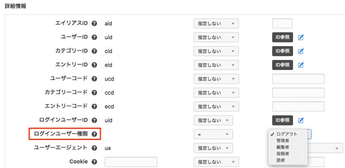Click ID参照 button in ユーザーID row
This screenshot has height=168, width=345.
(x=283, y=37)
